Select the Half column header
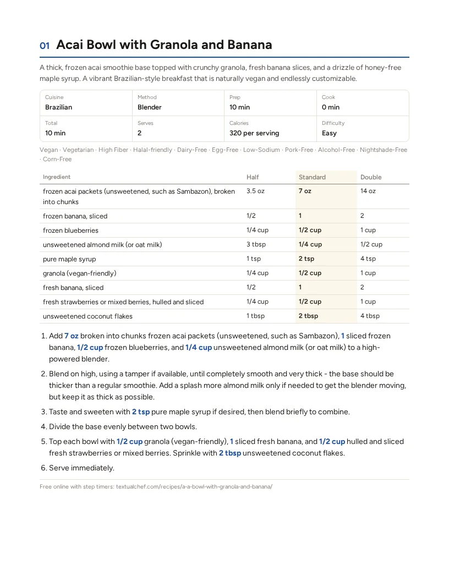 pos(253,177)
